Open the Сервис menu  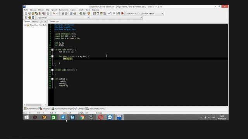click(x=73, y=10)
